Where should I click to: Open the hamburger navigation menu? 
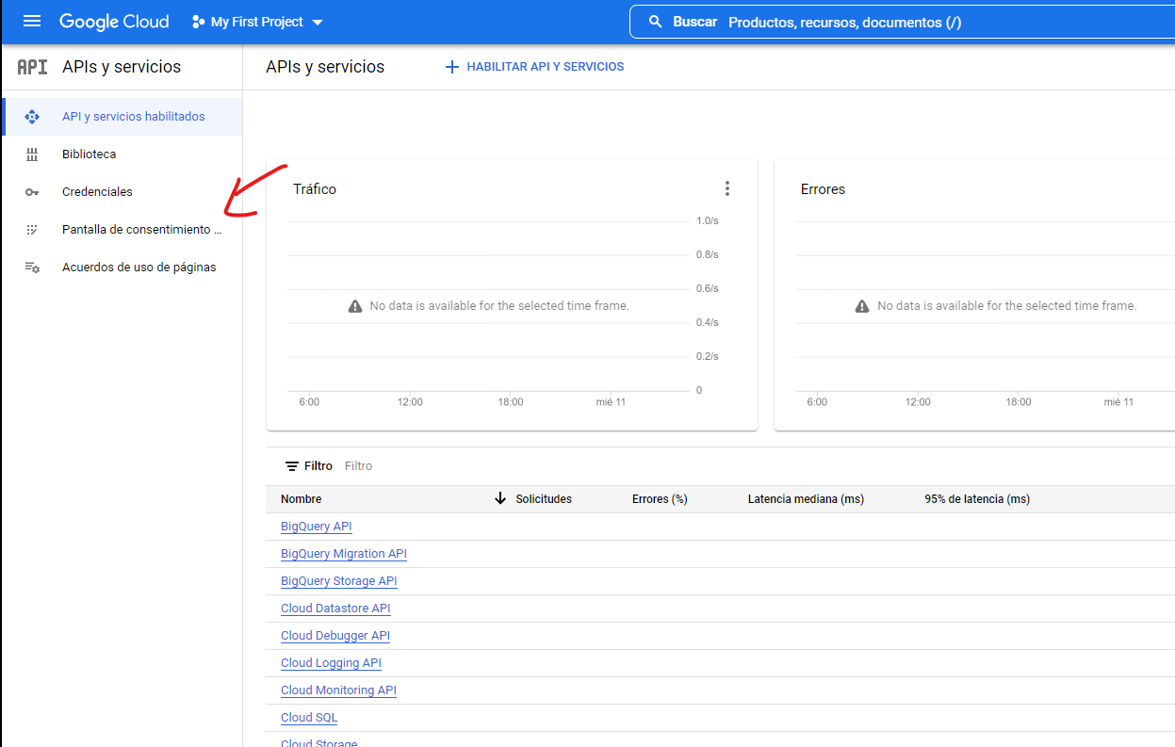32,21
